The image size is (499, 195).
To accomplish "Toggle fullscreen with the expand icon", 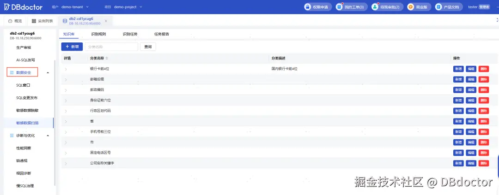I will coord(497,20).
